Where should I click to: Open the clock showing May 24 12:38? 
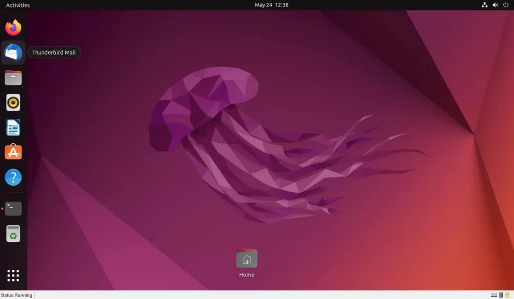click(x=272, y=5)
